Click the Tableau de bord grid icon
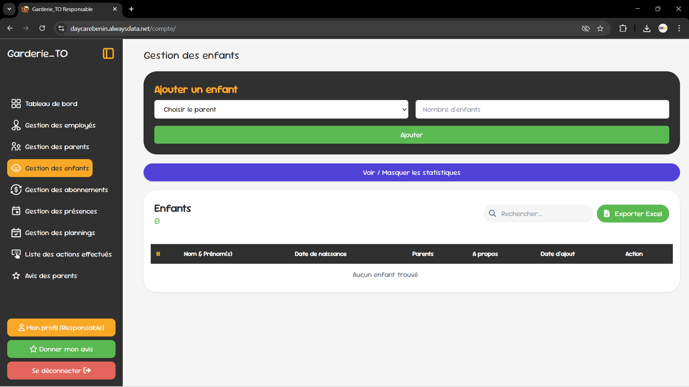 pos(16,104)
